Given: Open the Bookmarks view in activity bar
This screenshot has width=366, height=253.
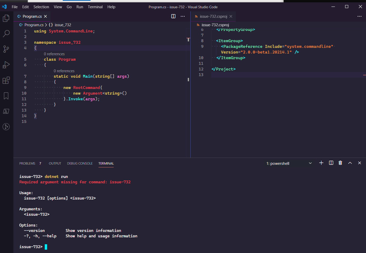Looking at the screenshot, I should (6, 96).
